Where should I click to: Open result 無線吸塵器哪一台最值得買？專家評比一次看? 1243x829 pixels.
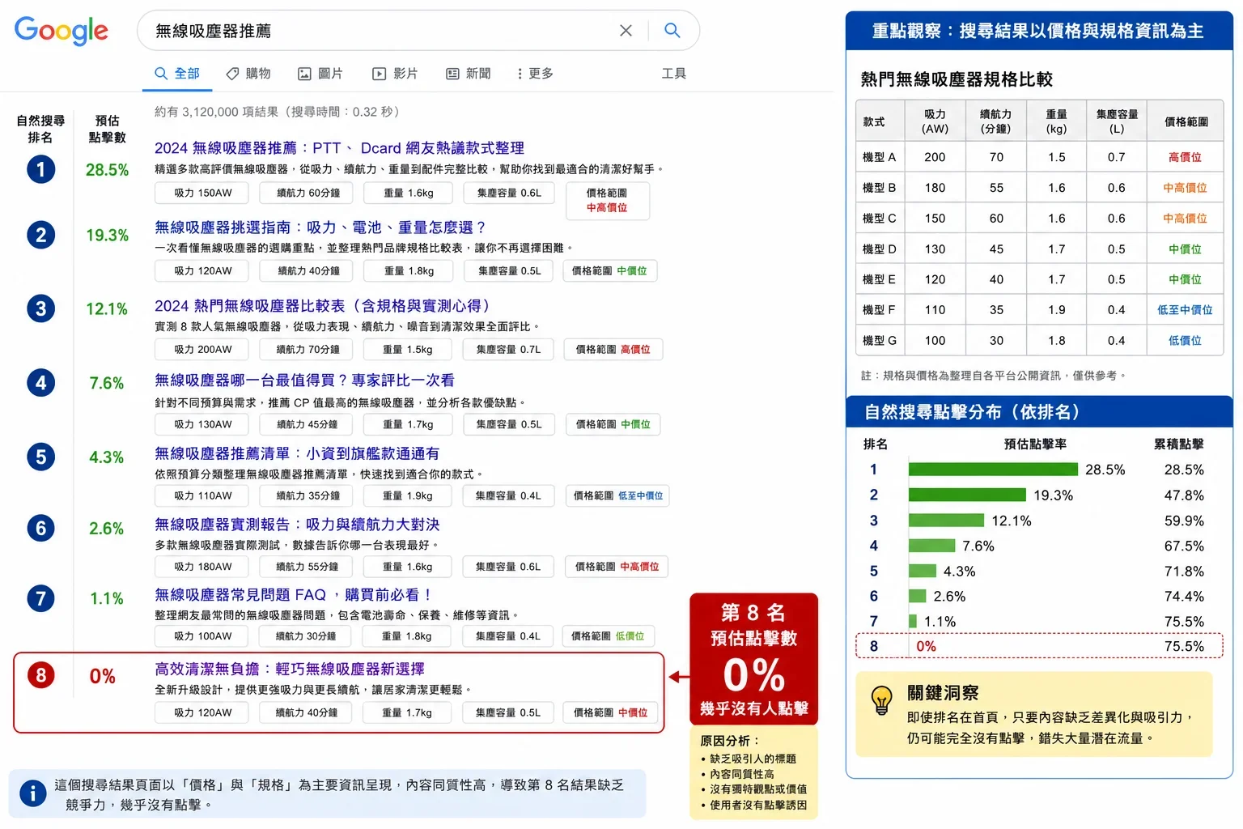coord(304,380)
